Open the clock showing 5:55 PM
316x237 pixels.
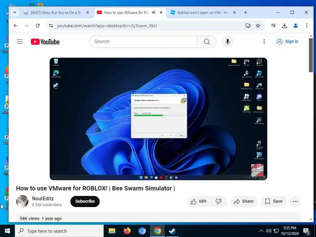pyautogui.click(x=290, y=231)
